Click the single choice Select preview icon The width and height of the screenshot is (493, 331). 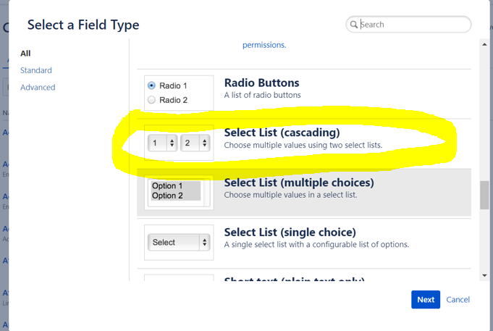179,242
